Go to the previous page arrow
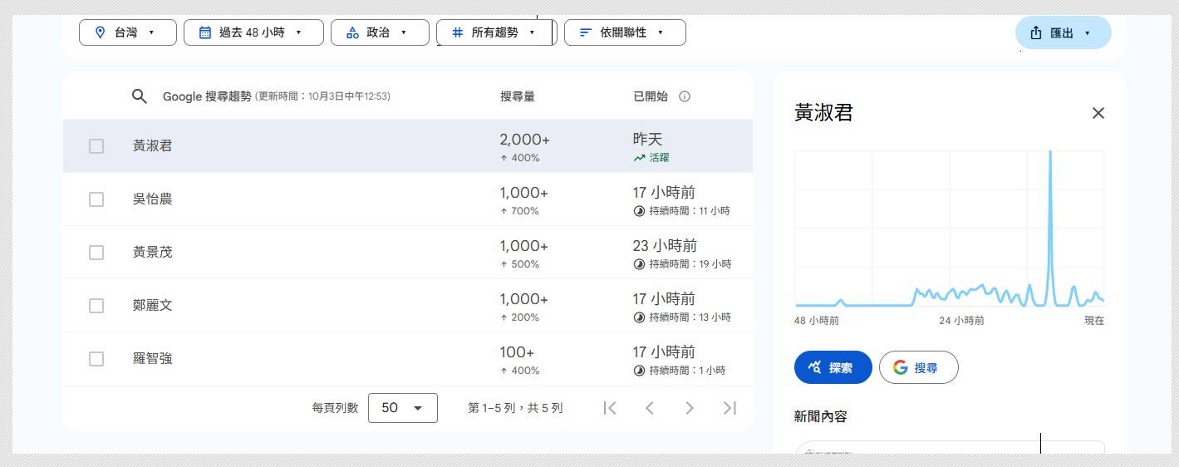This screenshot has width=1179, height=467. coord(650,408)
